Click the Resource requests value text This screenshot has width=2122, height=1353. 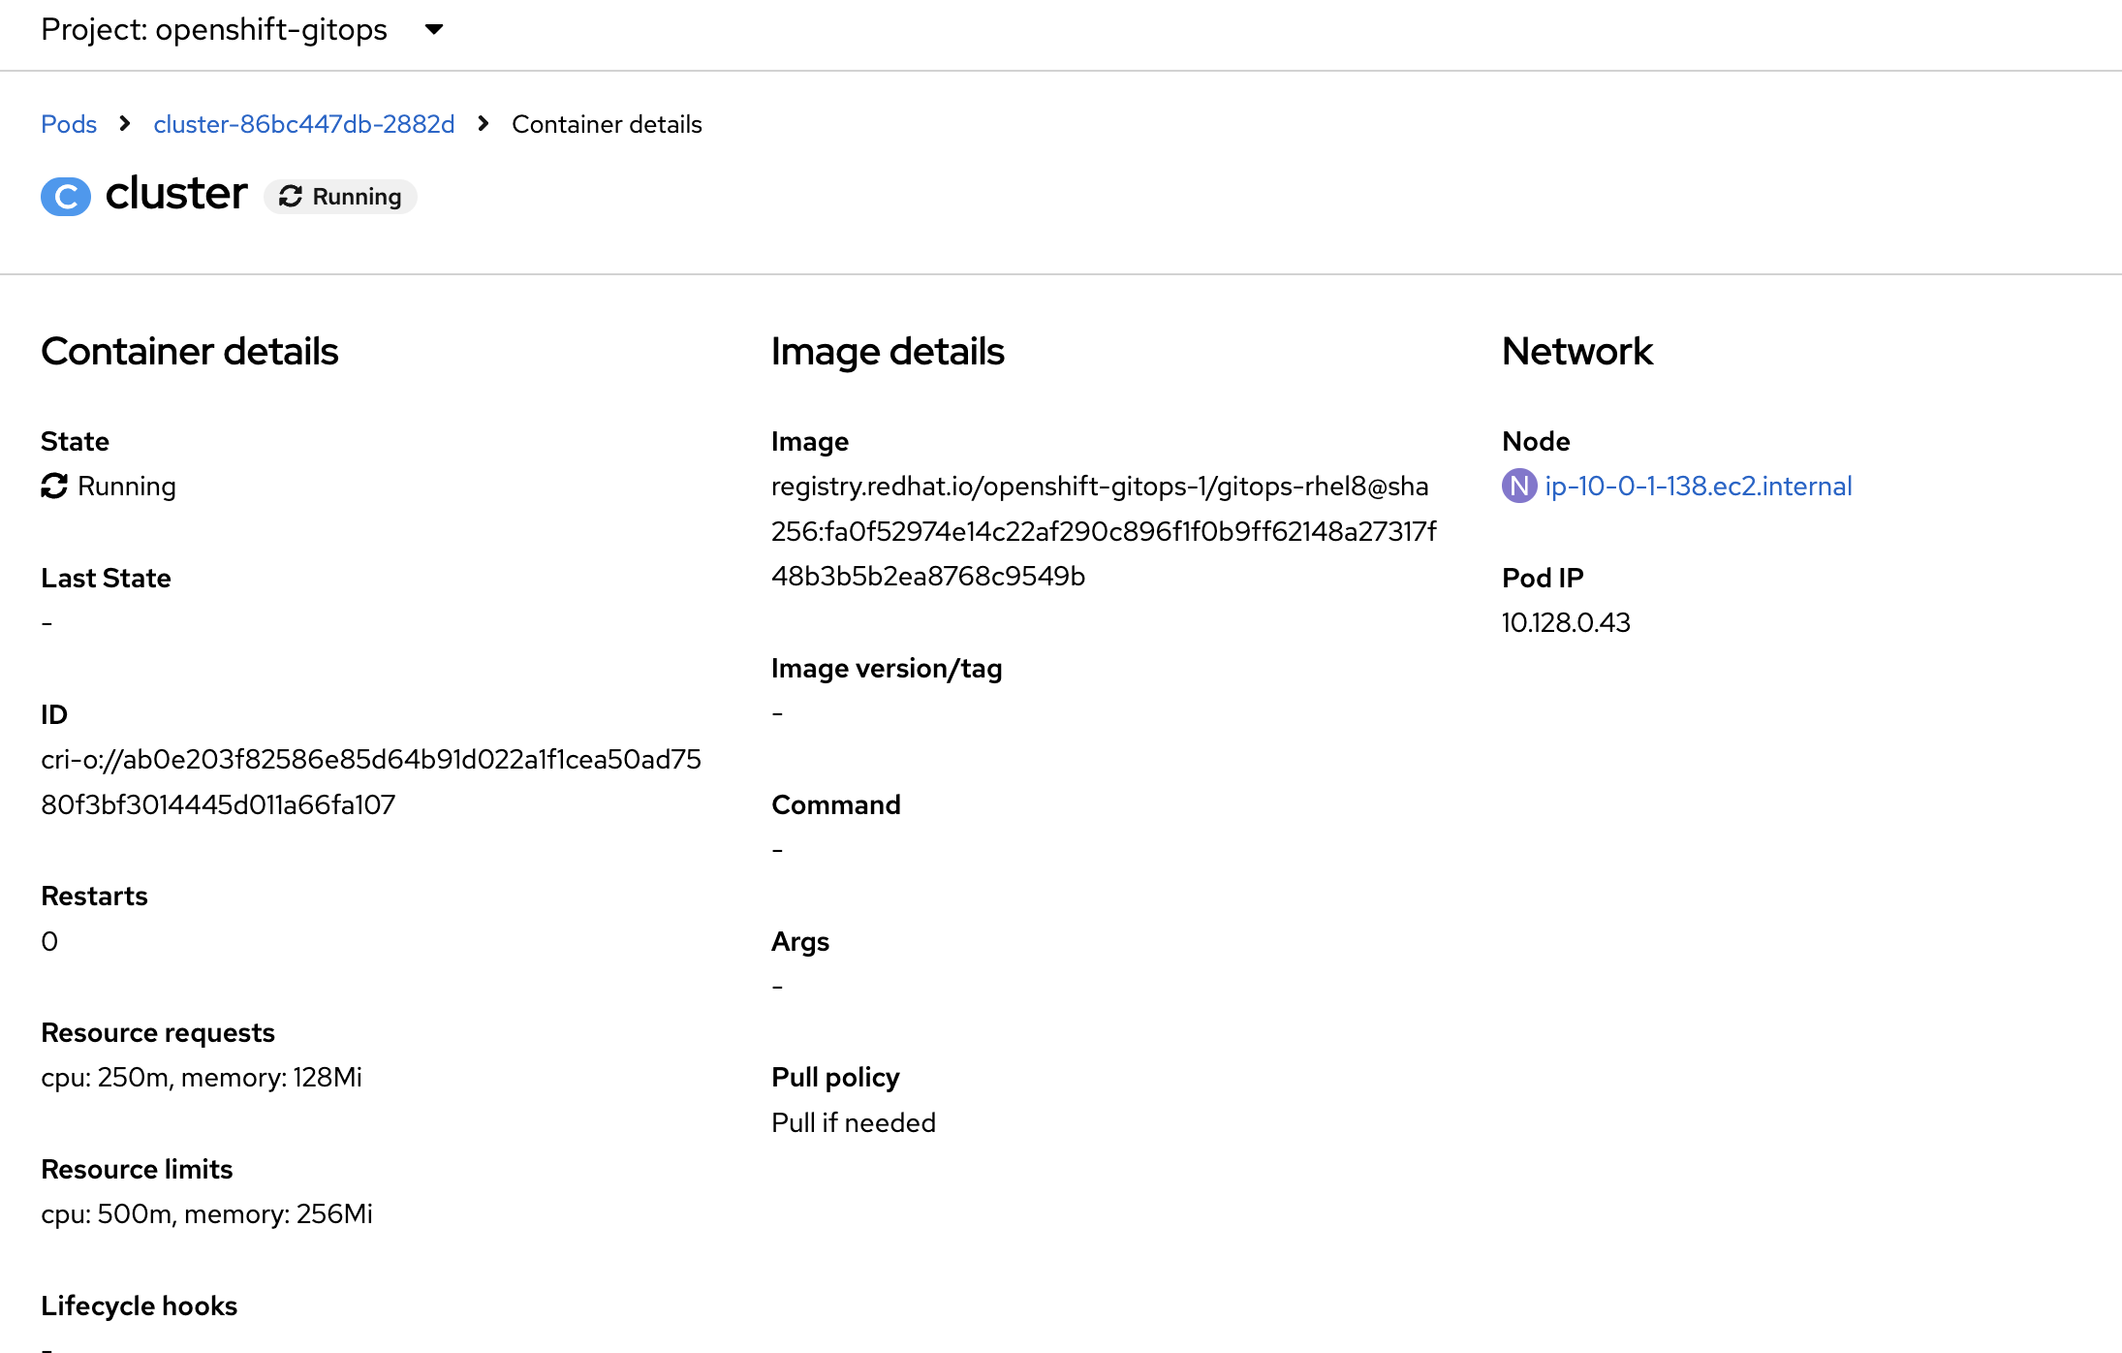point(201,1077)
